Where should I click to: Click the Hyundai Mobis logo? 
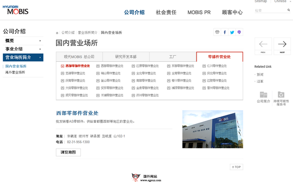[x=16, y=10]
